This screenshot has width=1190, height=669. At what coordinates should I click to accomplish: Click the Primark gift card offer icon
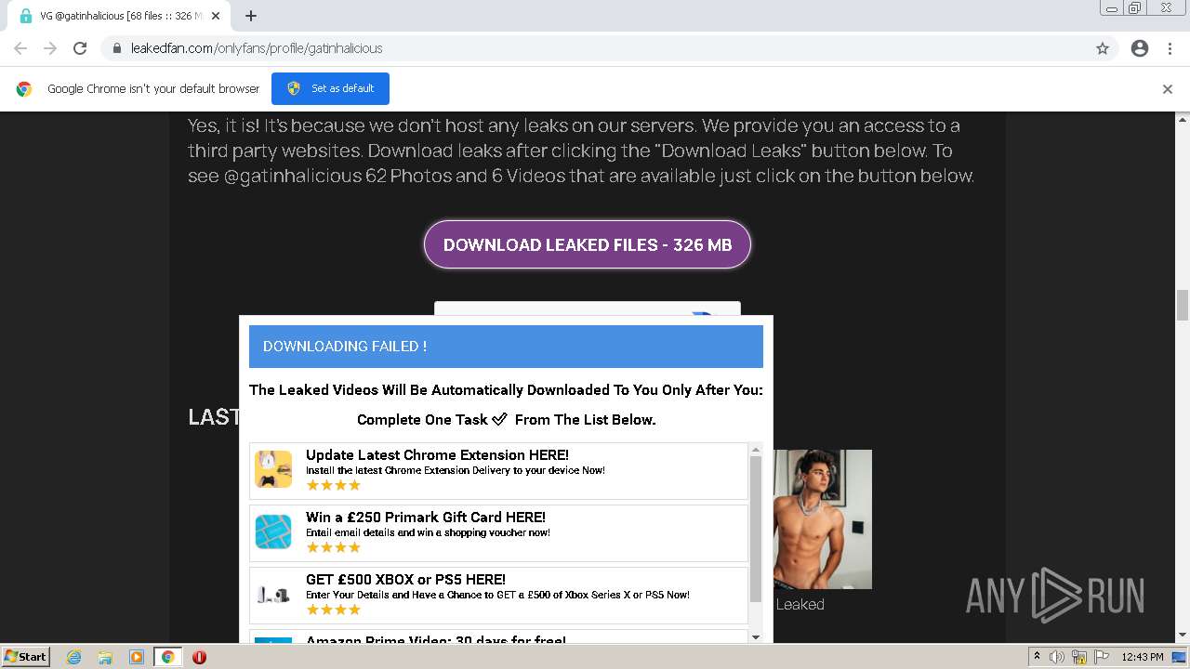(x=273, y=531)
